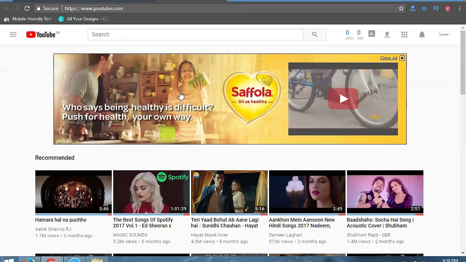Viewport: 466px width, 262px height.
Task: Open the notifications bell
Action: (422, 35)
